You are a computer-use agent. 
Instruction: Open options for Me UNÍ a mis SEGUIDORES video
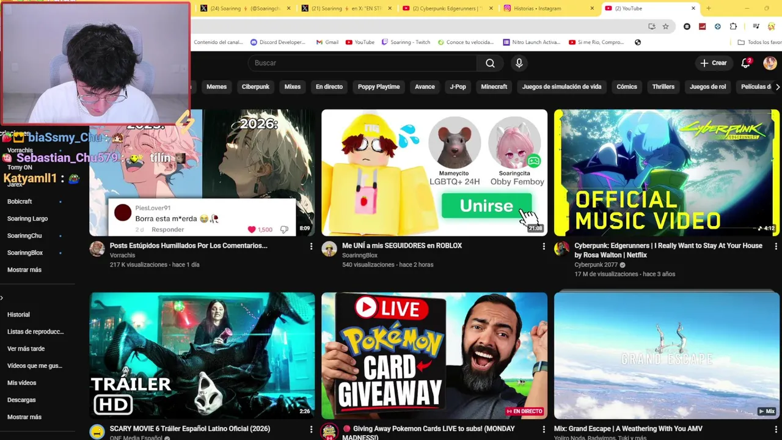(x=544, y=246)
